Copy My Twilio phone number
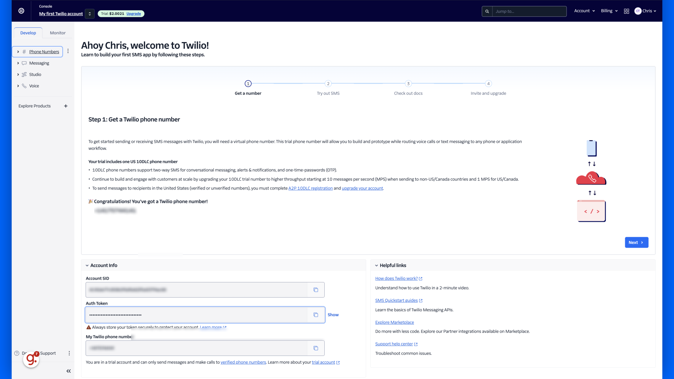This screenshot has height=379, width=674. click(316, 348)
